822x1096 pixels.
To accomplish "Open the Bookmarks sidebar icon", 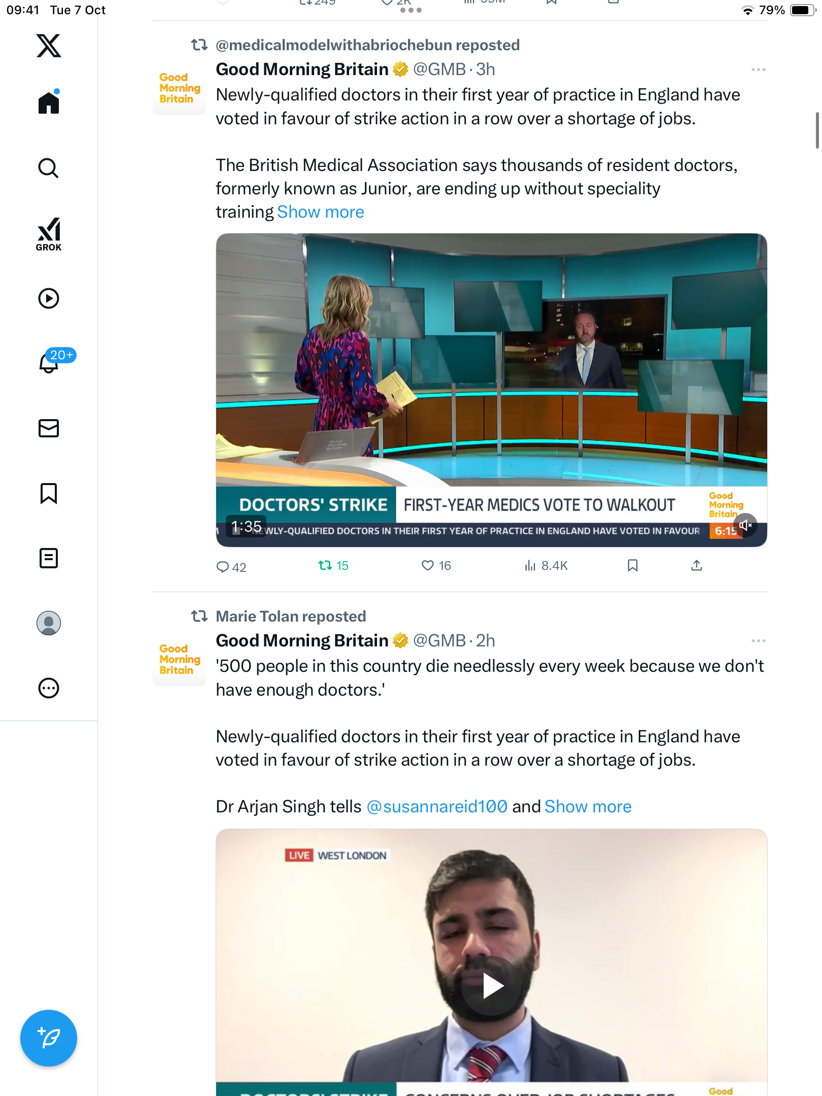I will pyautogui.click(x=49, y=493).
